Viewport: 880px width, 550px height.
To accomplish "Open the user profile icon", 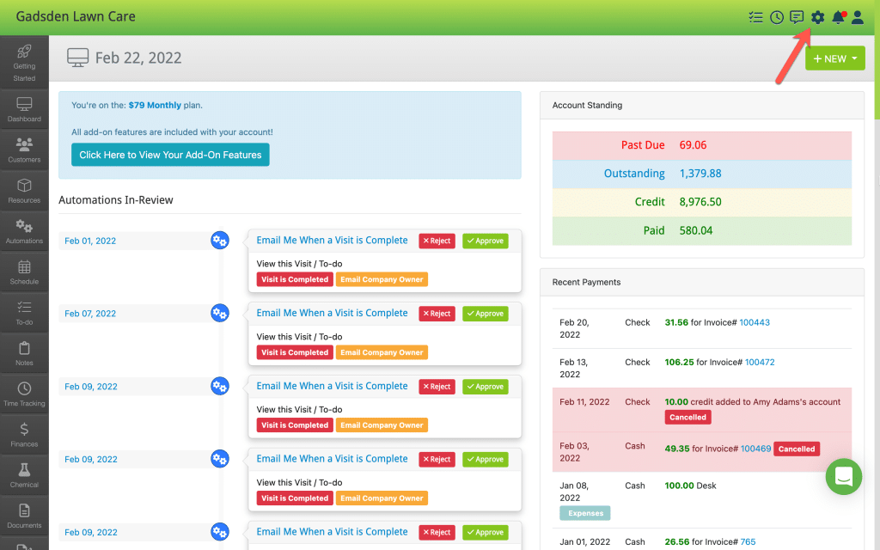I will pyautogui.click(x=858, y=17).
